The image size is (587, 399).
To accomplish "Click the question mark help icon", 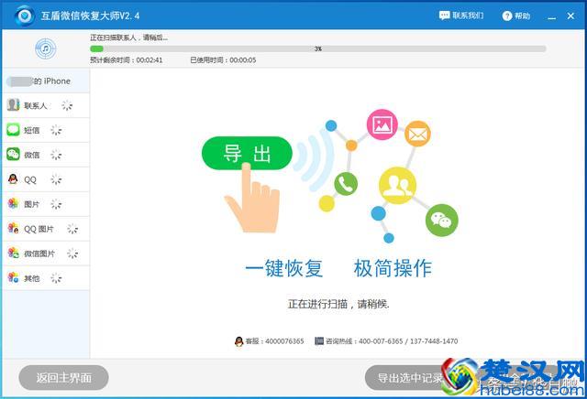I will point(507,16).
